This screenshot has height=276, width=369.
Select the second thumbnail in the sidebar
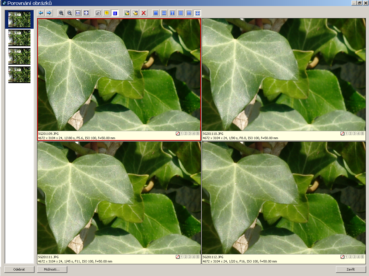(x=19, y=38)
